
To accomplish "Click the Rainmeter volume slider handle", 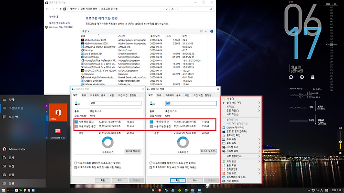I will coord(340,142).
